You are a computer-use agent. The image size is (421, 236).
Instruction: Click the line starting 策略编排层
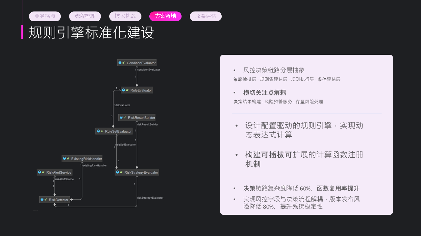(x=287, y=79)
